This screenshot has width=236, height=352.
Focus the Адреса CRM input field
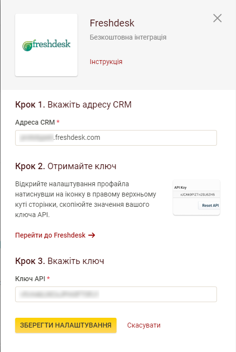(116, 137)
